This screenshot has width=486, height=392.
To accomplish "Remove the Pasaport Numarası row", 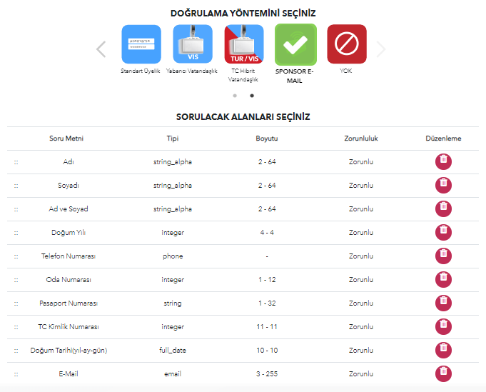I will (443, 303).
